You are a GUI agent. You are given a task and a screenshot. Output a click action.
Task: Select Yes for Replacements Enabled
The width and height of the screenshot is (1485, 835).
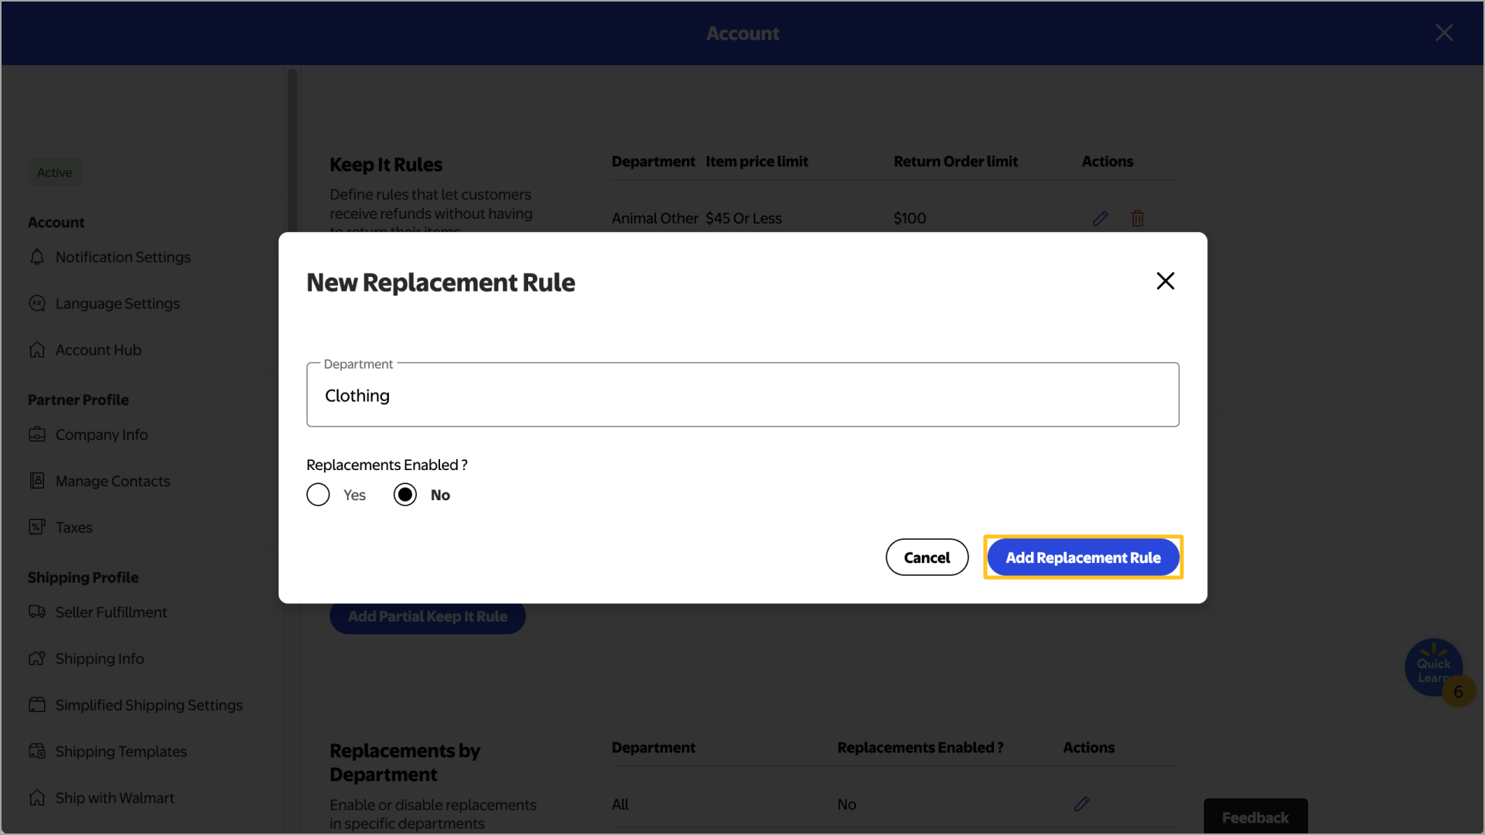coord(318,495)
